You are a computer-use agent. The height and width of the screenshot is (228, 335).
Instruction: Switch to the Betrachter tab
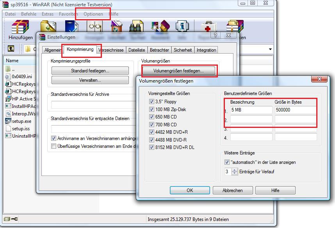[159, 50]
